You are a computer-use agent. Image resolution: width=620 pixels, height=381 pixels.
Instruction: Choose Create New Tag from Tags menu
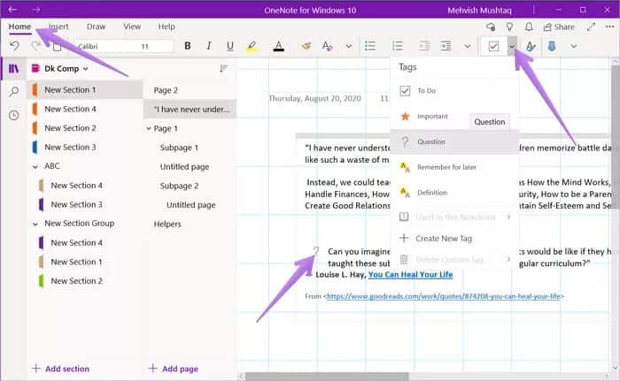(444, 238)
